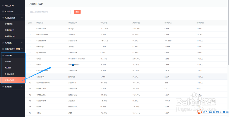Click the -595 new participation value
This screenshot has width=229, height=117.
click(166, 83)
